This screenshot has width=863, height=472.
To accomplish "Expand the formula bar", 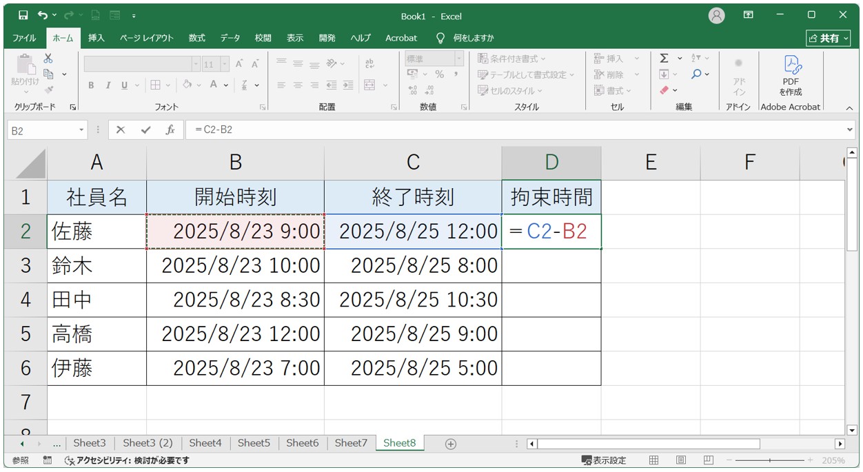I will 849,130.
